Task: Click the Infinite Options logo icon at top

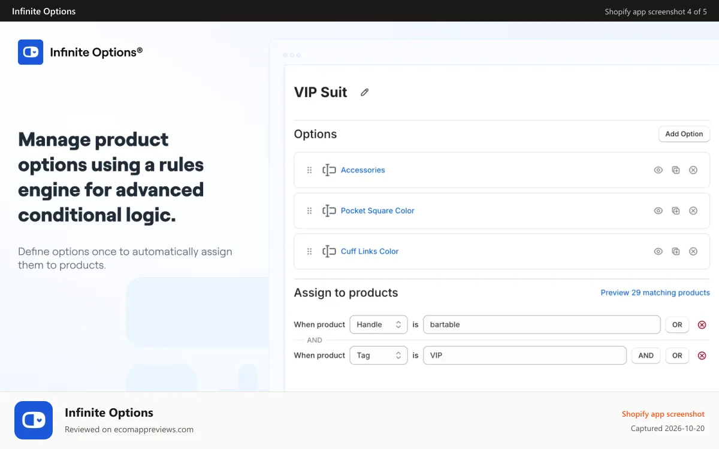Action: (x=31, y=52)
